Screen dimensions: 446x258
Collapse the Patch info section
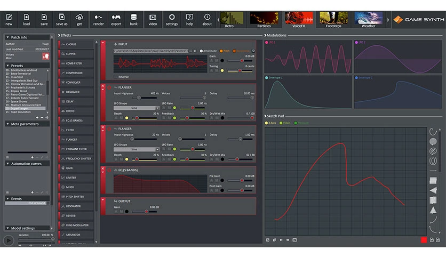7,37
